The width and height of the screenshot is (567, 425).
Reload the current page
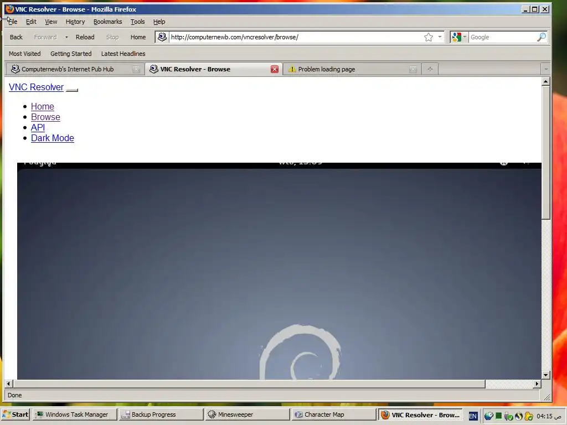point(85,37)
